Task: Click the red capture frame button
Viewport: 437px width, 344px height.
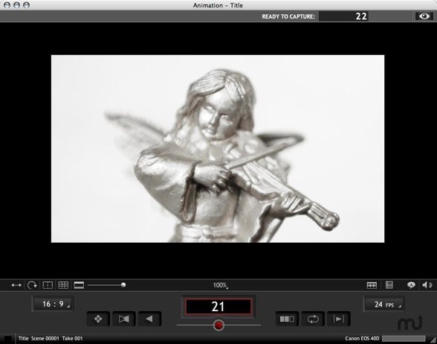Action: [x=218, y=325]
